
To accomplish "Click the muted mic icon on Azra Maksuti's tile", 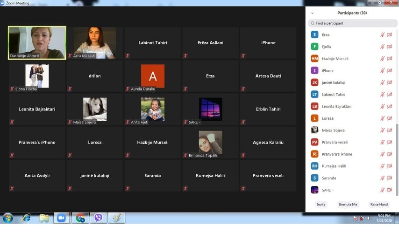I will coord(70,56).
